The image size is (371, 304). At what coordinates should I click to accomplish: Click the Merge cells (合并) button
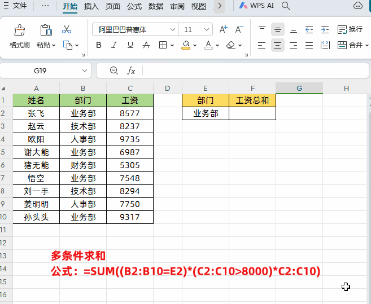(350, 45)
